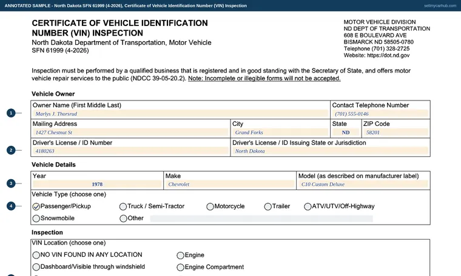461x276 pixels.
Task: Click the https://dot.nd.gov website address
Action: tap(388, 55)
